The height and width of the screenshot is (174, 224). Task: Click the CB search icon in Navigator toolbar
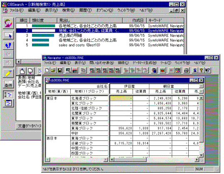click(x=178, y=70)
